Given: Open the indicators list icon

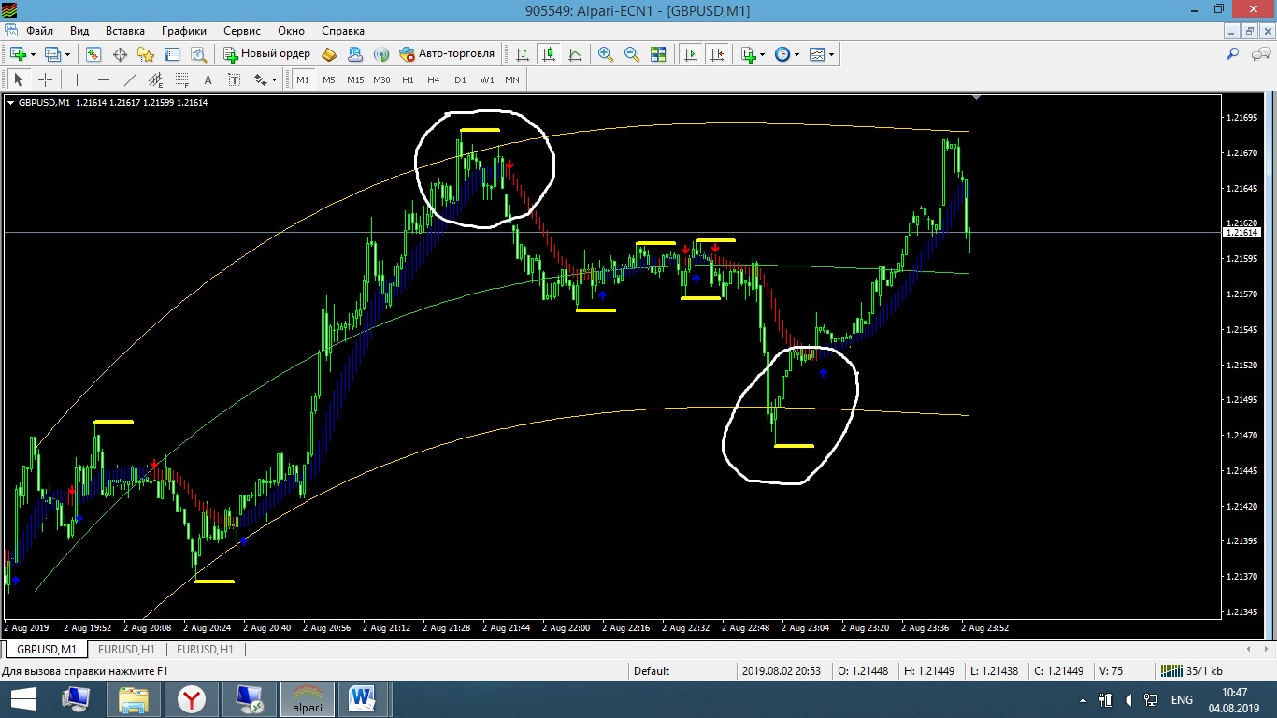Looking at the screenshot, I should pos(748,54).
